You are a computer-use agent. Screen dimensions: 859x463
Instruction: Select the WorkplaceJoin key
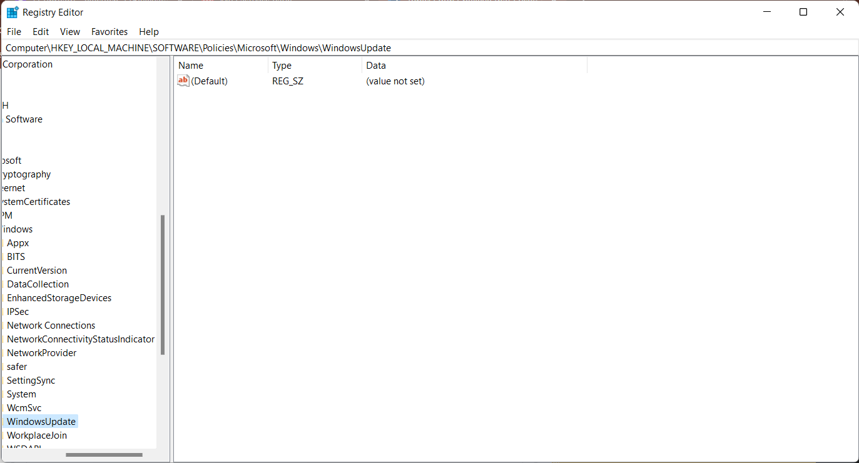(x=37, y=436)
